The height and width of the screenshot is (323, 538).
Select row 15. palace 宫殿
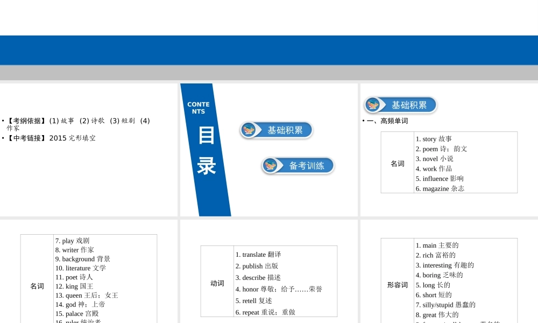pyautogui.click(x=77, y=313)
